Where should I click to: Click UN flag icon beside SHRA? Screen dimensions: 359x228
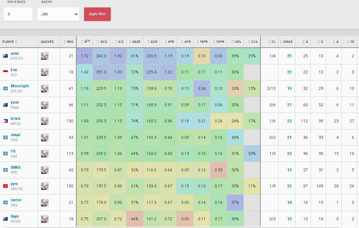point(5,170)
